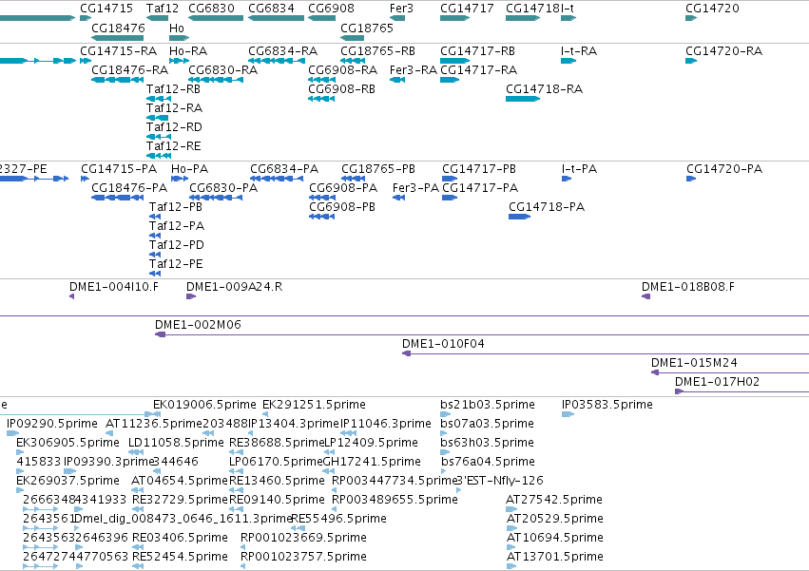Select the I-t-RA transcript label
The height and width of the screenshot is (571, 809).
[578, 51]
